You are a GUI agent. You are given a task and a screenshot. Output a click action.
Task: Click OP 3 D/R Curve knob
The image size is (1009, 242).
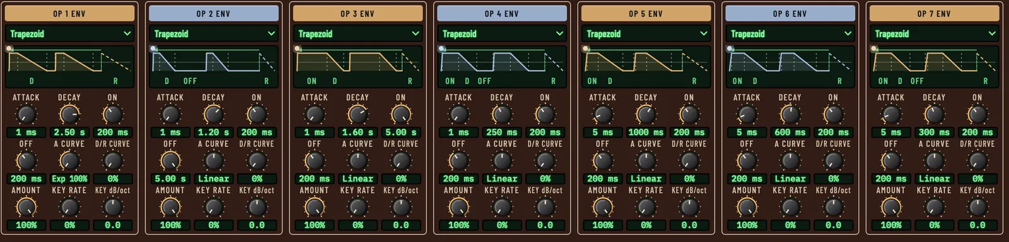[x=400, y=161]
